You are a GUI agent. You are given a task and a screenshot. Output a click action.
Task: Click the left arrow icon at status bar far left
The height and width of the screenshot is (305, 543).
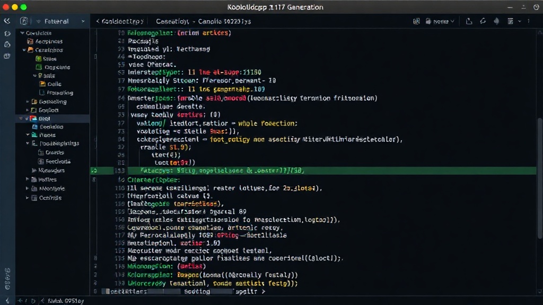pyautogui.click(x=7, y=301)
